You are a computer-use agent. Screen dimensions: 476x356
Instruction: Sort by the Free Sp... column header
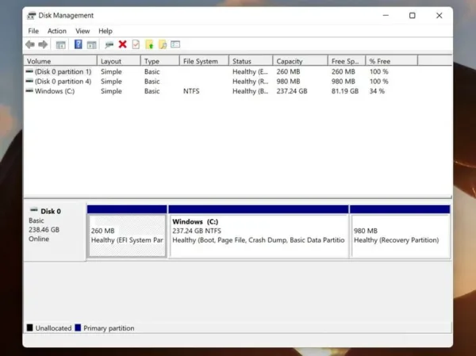347,61
